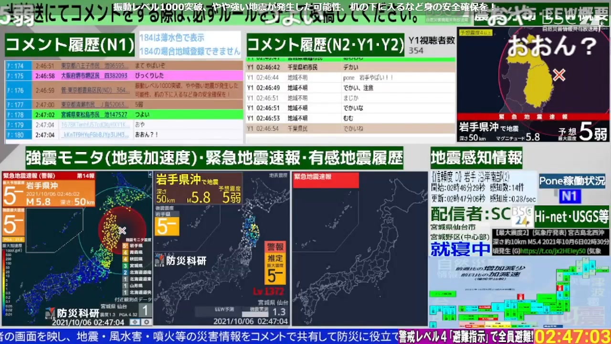The width and height of the screenshot is (611, 344).
Task: Click the NIED 防災科研 logo on the left map
Action: coord(72,313)
